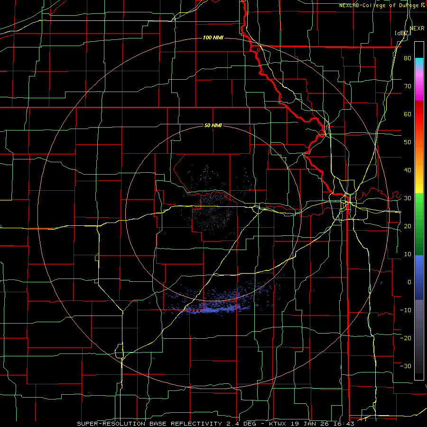Screen dimensions: 427x427
Task: Click the 50 NMI range ring label
Action: 213,125
